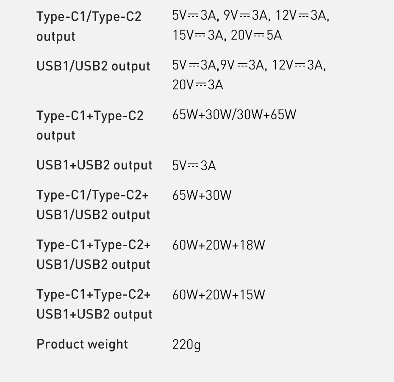Click 9V 3A in the Type-C1/Type-C2 output row
This screenshot has width=394, height=382.
click(x=246, y=16)
